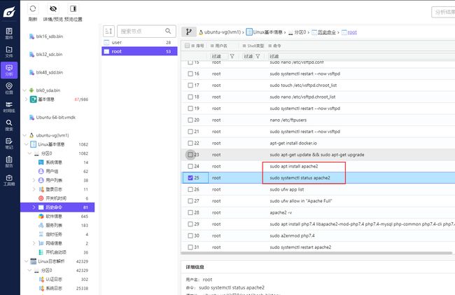Click the 刷新 refresh toolbar icon

click(x=33, y=8)
